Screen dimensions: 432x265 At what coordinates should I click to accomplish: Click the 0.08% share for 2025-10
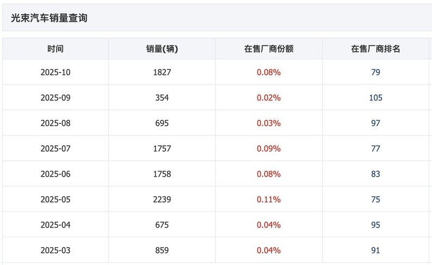pos(268,73)
